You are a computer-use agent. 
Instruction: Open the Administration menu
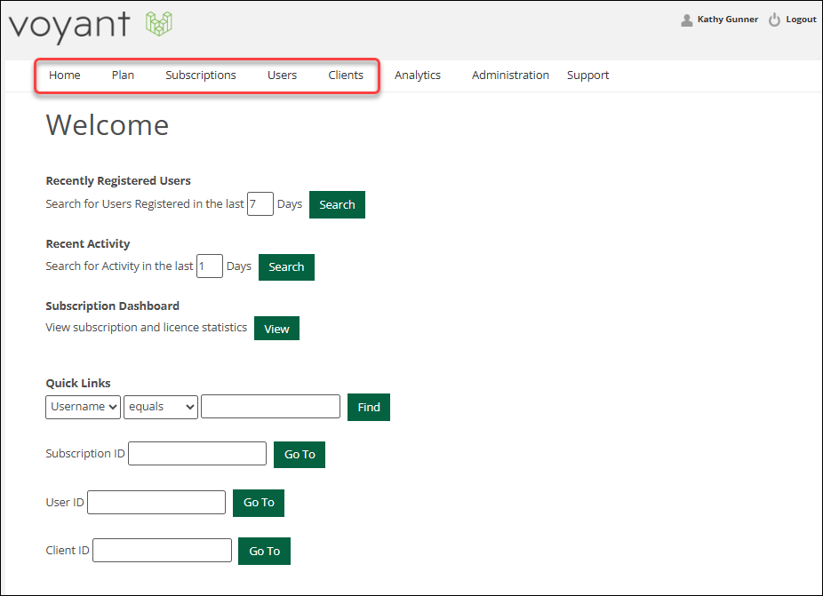tap(510, 75)
